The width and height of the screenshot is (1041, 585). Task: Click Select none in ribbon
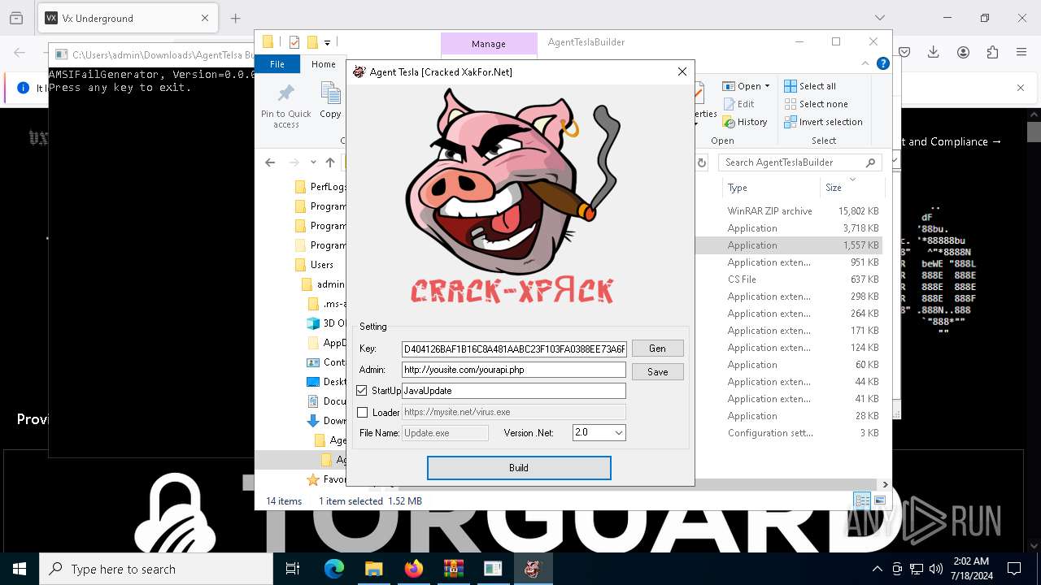pos(816,104)
